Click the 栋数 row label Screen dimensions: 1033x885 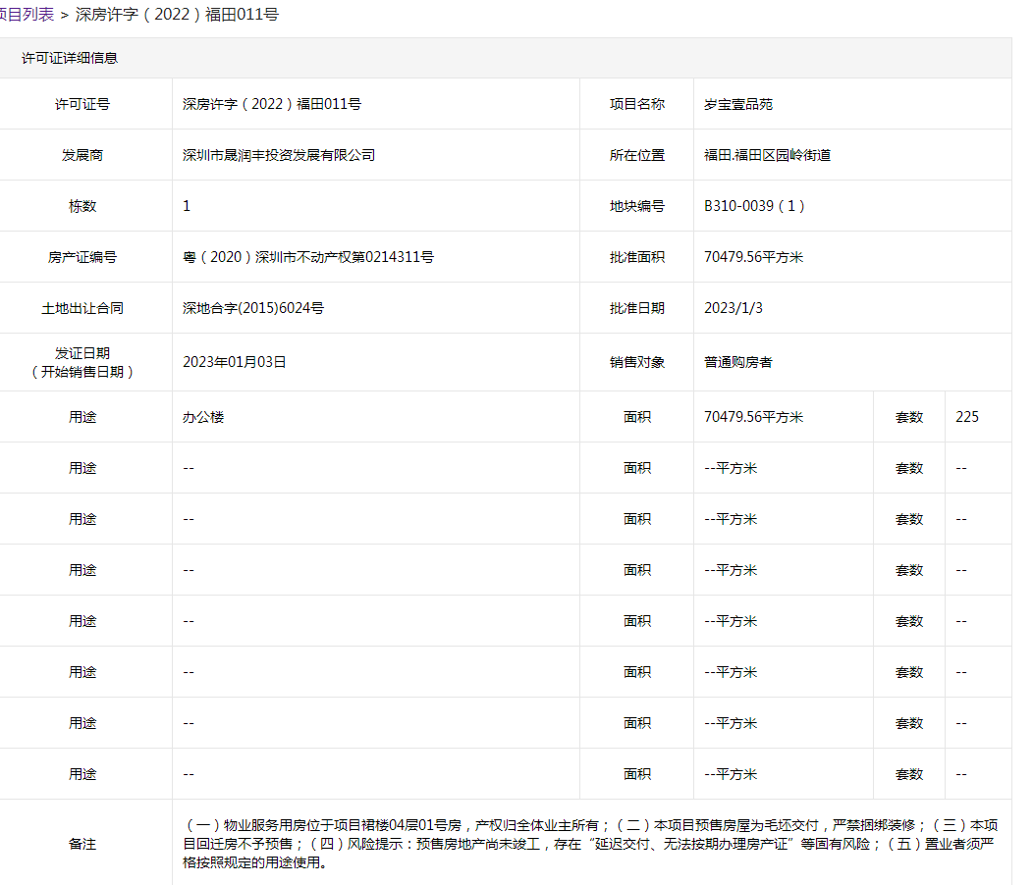click(82, 206)
